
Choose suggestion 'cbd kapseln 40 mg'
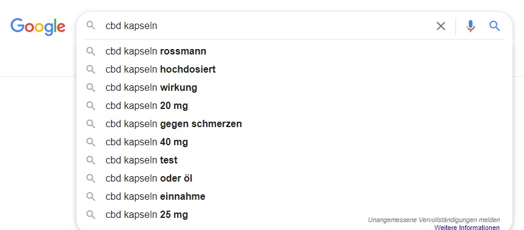click(294, 142)
